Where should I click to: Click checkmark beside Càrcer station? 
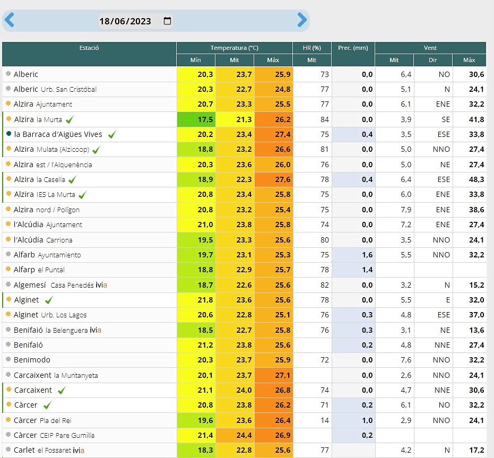coord(48,405)
